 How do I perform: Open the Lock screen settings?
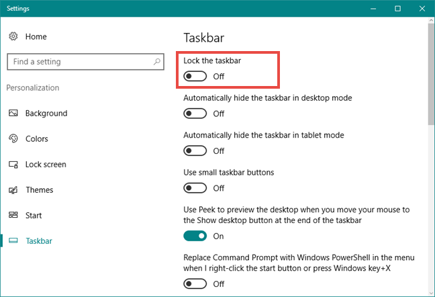46,165
